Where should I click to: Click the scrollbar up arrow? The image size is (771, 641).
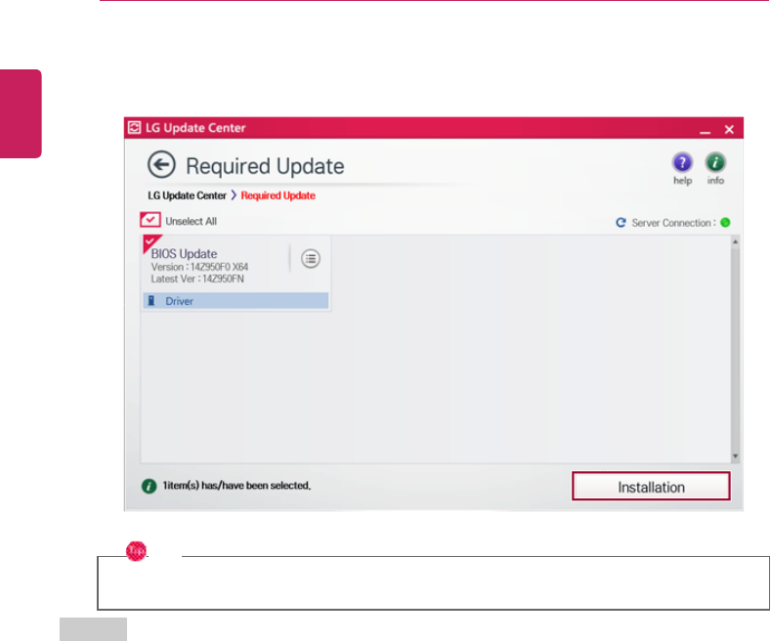[x=735, y=241]
